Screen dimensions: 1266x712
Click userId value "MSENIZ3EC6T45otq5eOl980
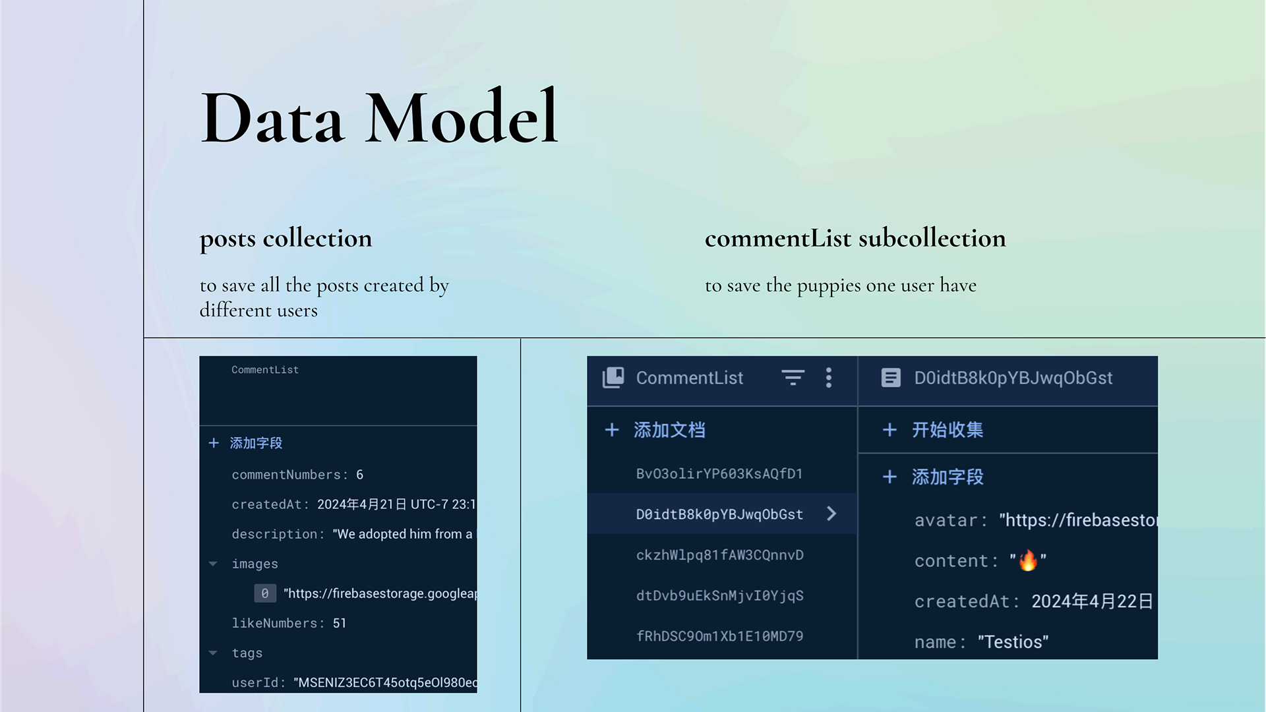click(x=385, y=682)
